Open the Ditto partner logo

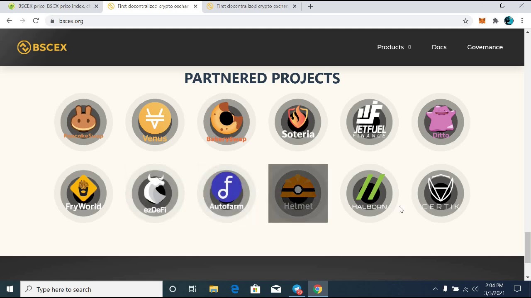click(x=441, y=122)
